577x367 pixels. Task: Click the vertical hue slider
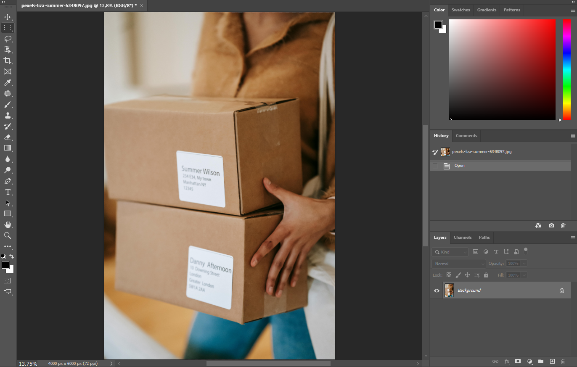(x=567, y=69)
